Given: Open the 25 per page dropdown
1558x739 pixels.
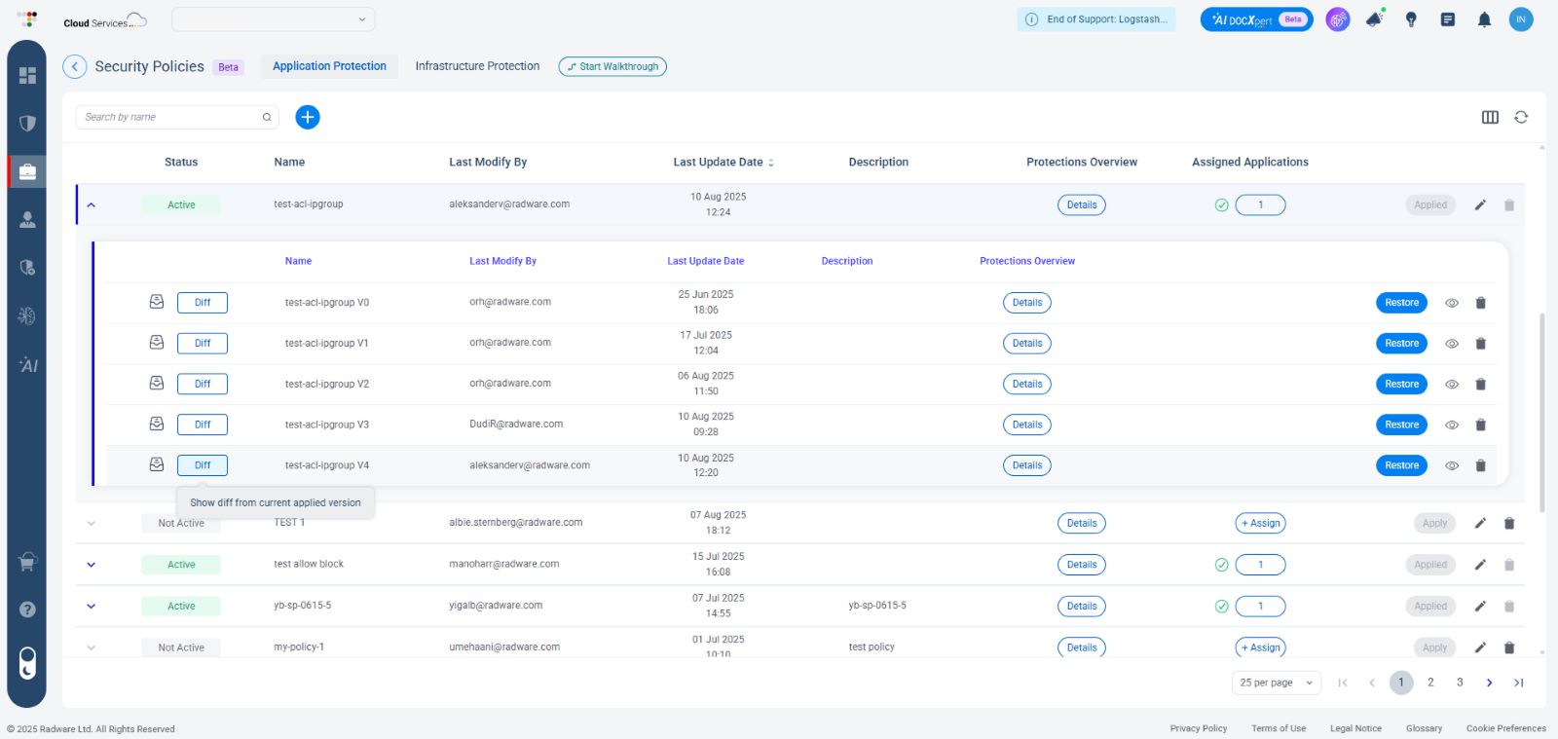Looking at the screenshot, I should click(1276, 683).
